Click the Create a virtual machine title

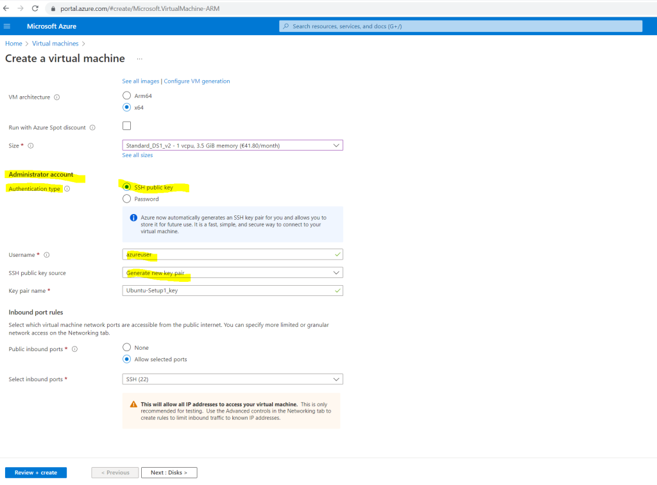[65, 58]
